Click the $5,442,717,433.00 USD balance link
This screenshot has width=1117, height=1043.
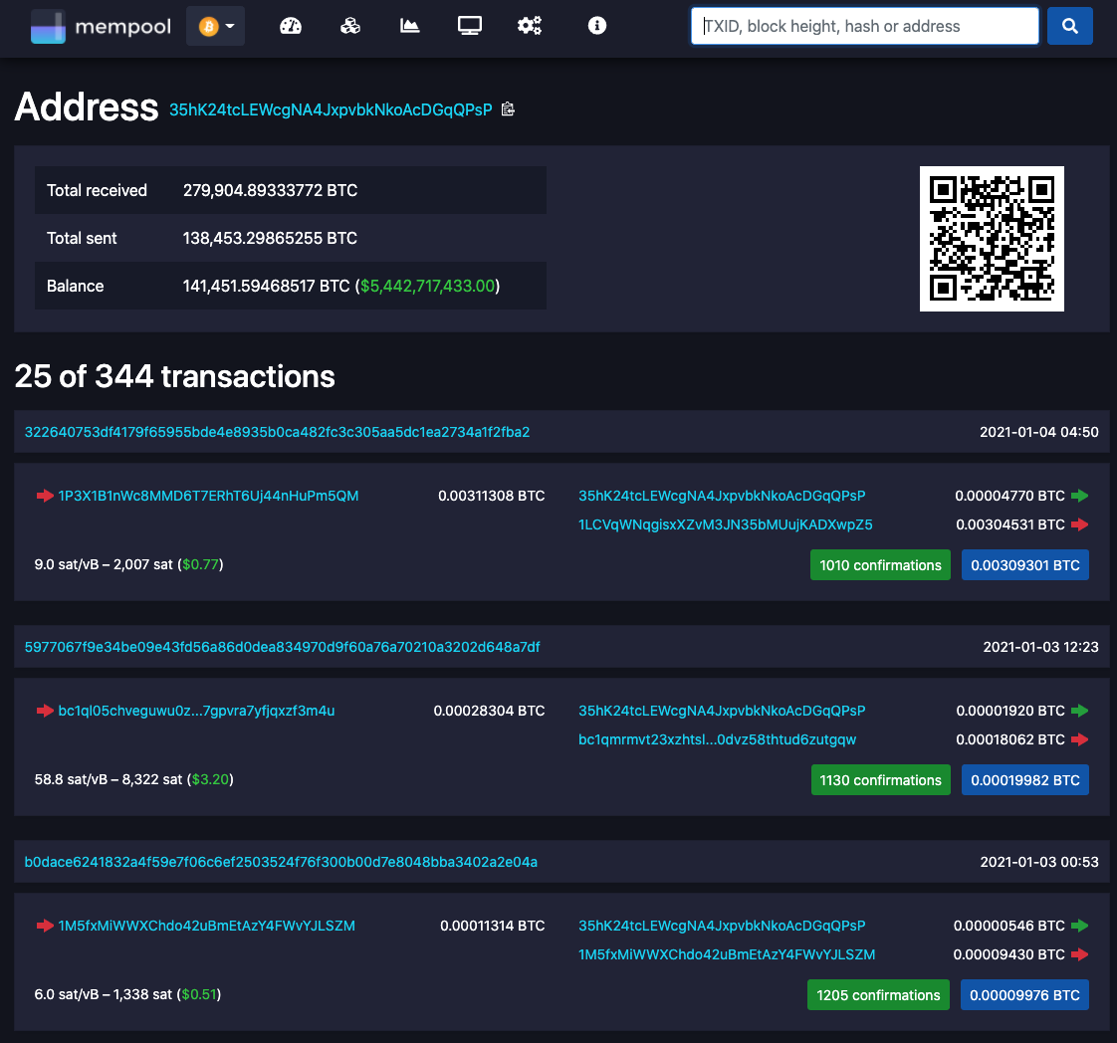(x=427, y=286)
